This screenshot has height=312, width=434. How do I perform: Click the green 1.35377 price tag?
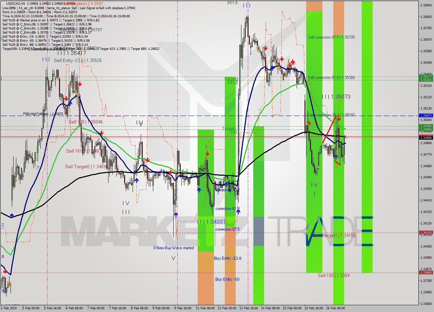pos(426,77)
